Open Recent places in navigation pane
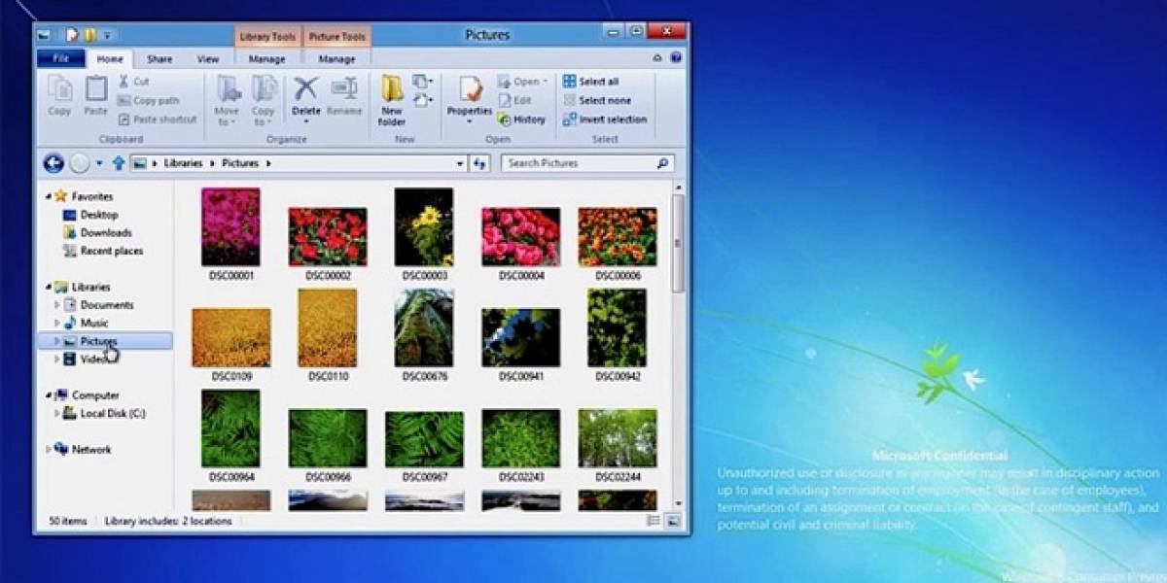 101,251
